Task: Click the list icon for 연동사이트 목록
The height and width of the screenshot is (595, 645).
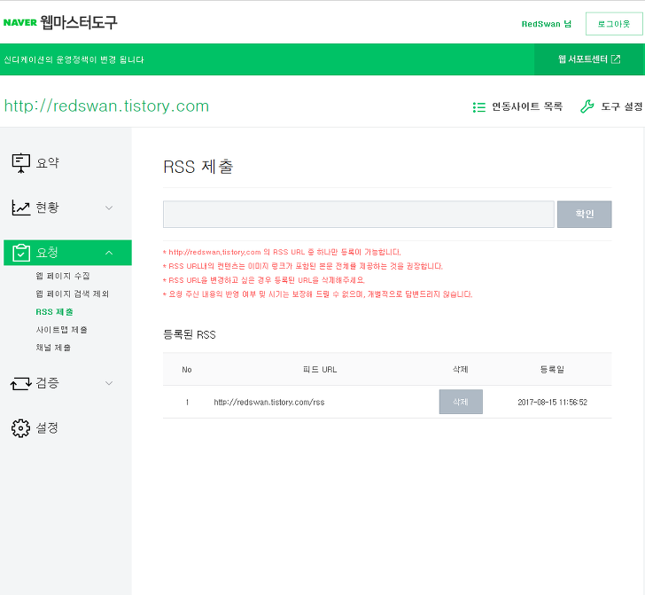Action: pyautogui.click(x=478, y=107)
